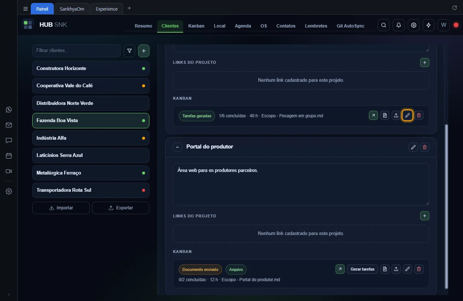This screenshot has height=301, width=463.
Task: View document of Portal do produtor kanban
Action: tap(385, 269)
